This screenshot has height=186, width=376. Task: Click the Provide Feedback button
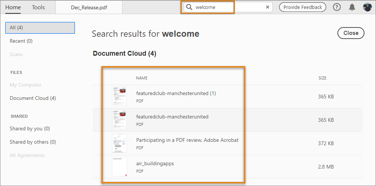(303, 7)
